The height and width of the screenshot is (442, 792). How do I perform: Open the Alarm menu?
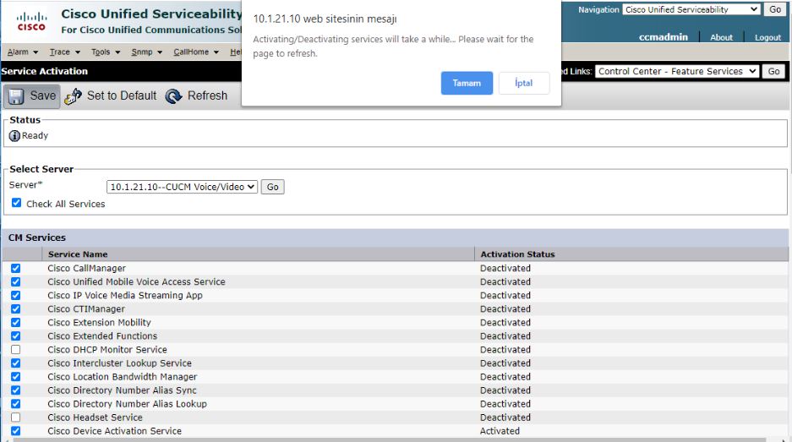(x=23, y=52)
